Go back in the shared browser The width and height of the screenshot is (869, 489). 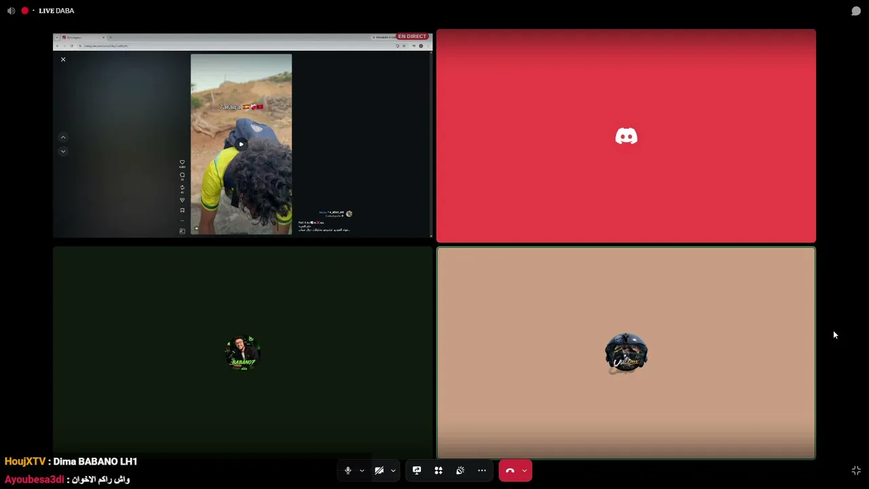(x=57, y=46)
